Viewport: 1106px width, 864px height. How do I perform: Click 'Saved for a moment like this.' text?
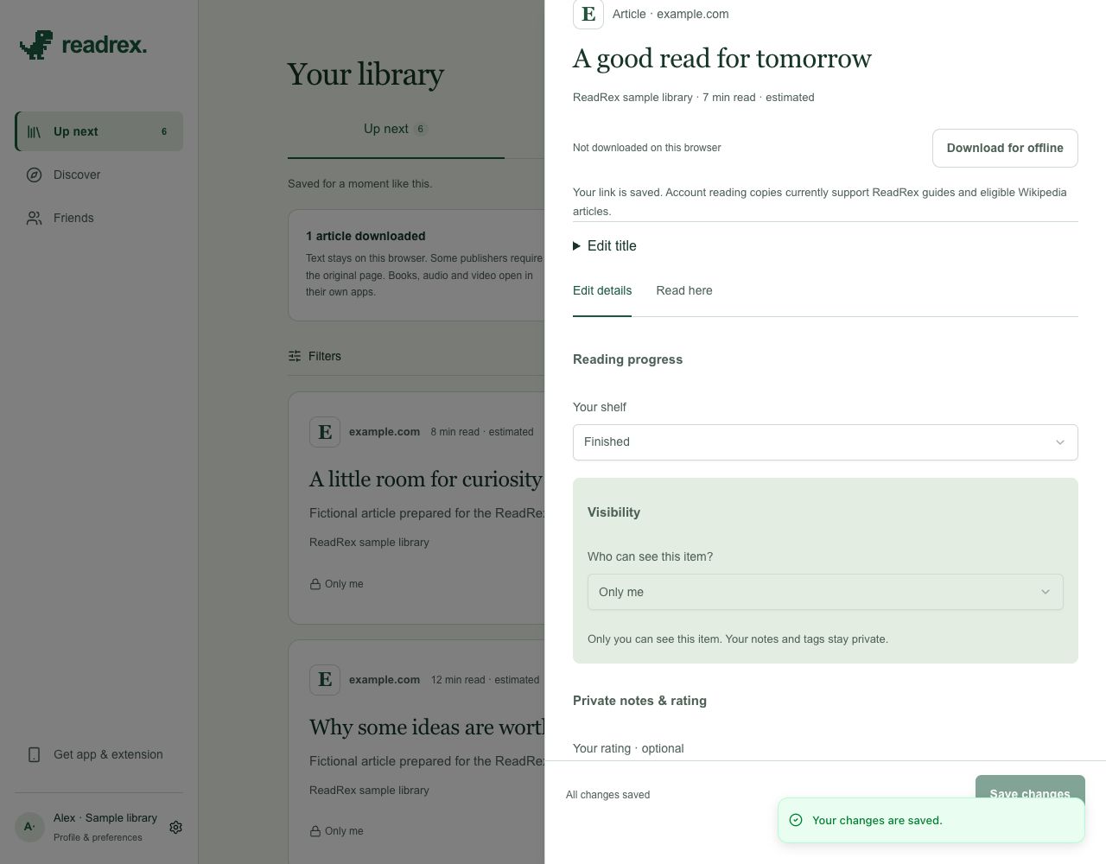pyautogui.click(x=359, y=184)
